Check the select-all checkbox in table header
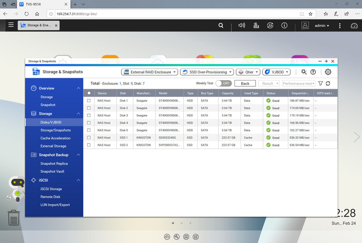 click(89, 93)
